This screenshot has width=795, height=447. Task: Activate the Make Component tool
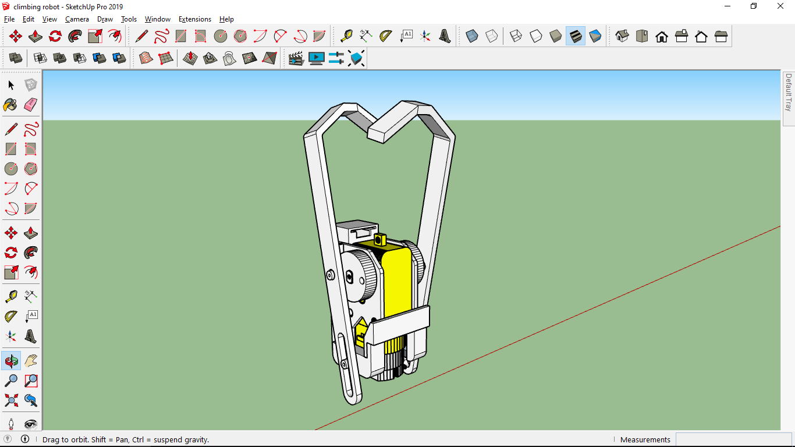[31, 85]
